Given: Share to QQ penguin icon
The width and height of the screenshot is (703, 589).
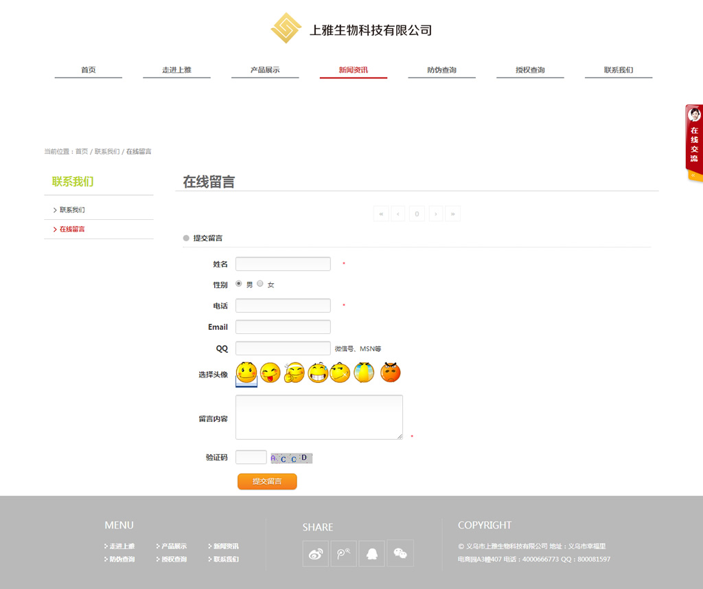Looking at the screenshot, I should tap(372, 553).
